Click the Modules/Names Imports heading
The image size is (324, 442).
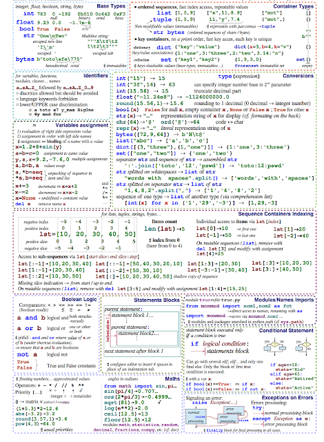pos(284,300)
